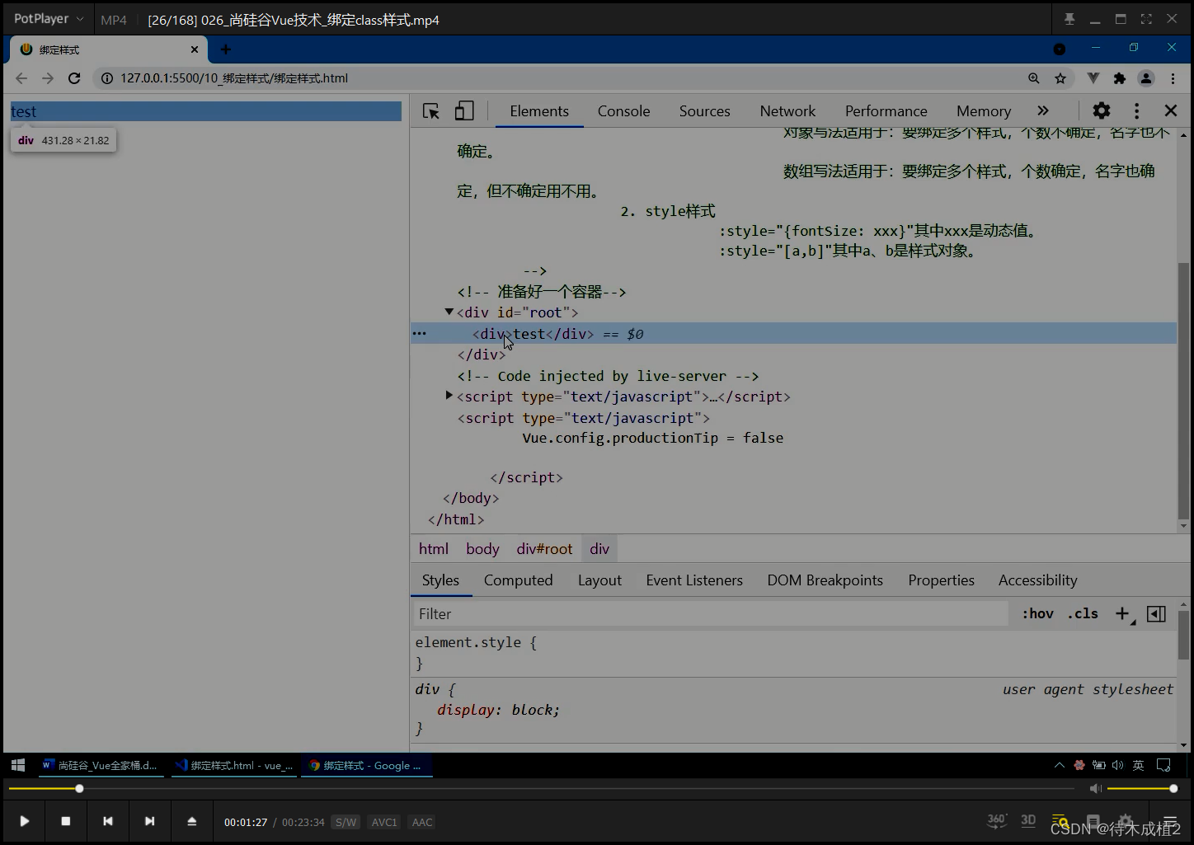
Task: Open the Chrome extensions puzzle icon
Action: pyautogui.click(x=1119, y=78)
